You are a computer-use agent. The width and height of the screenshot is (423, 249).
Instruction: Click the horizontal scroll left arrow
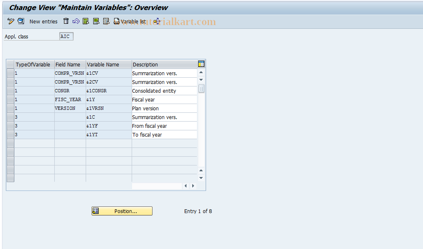pyautogui.click(x=186, y=186)
